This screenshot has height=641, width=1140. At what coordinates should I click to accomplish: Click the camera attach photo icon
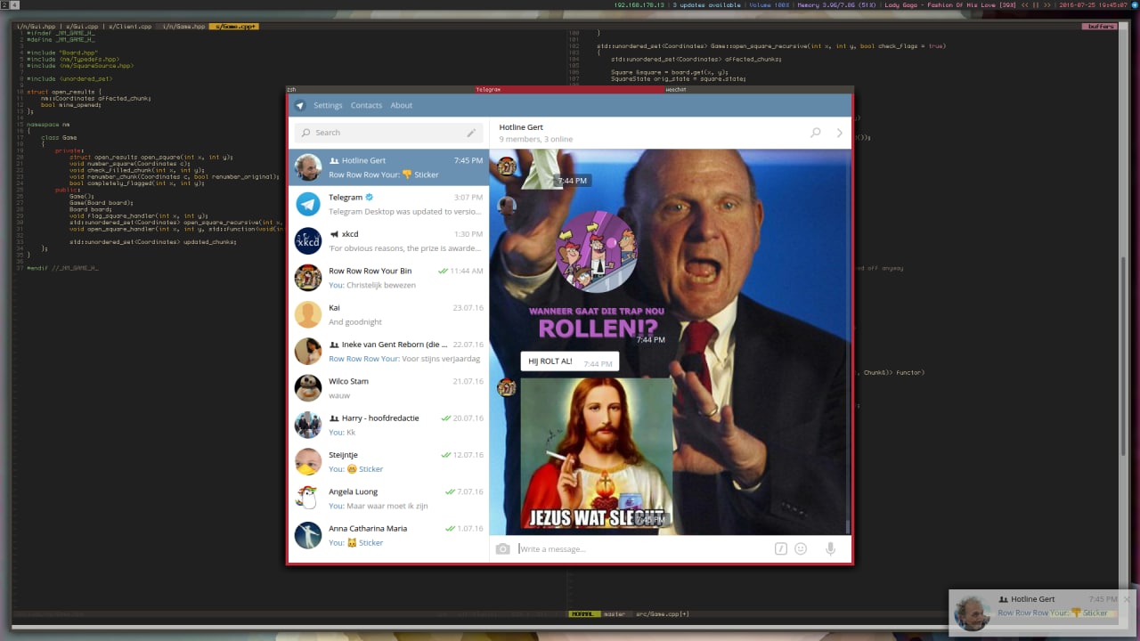(x=503, y=549)
